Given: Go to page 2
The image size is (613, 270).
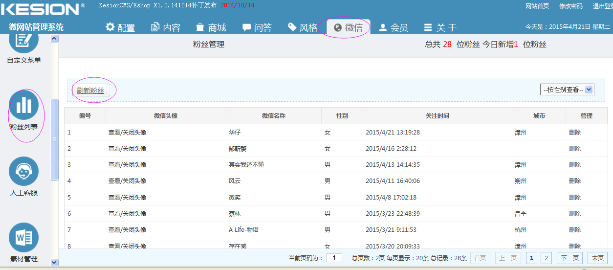Looking at the screenshot, I should click(x=546, y=258).
